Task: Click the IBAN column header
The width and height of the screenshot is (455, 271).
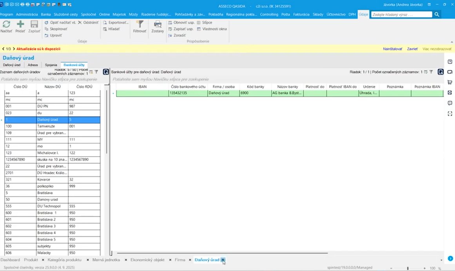Action: (143, 87)
